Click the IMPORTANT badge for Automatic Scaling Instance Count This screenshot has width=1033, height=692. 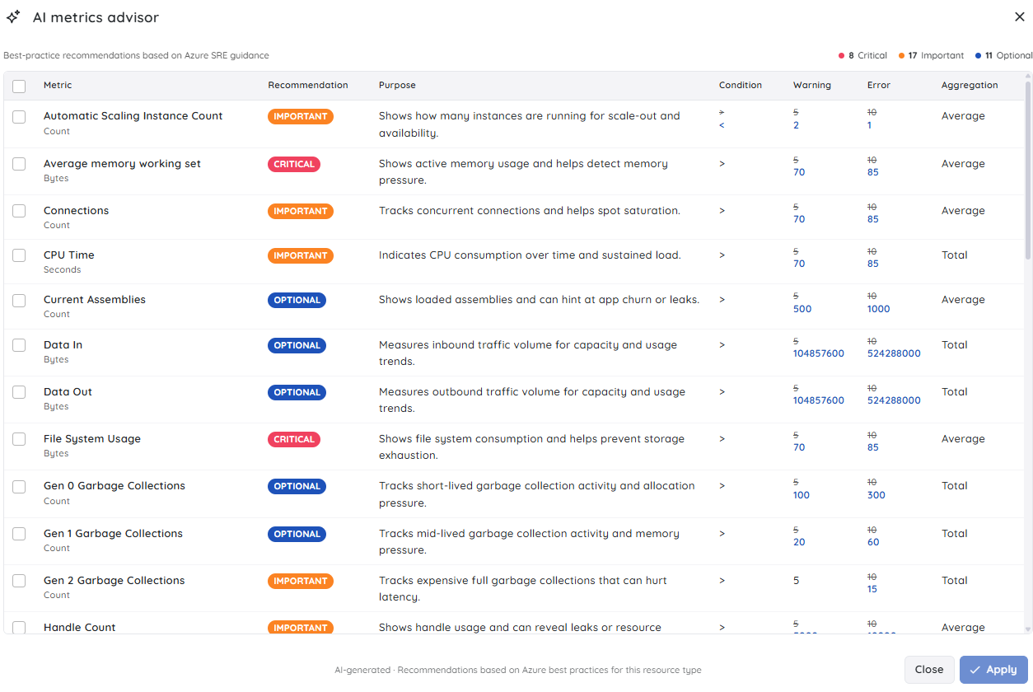[x=301, y=116]
